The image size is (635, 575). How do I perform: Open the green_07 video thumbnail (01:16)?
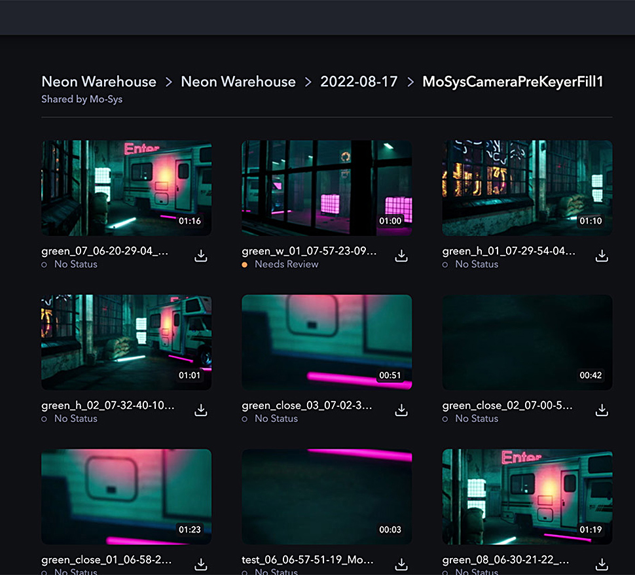pyautogui.click(x=126, y=188)
